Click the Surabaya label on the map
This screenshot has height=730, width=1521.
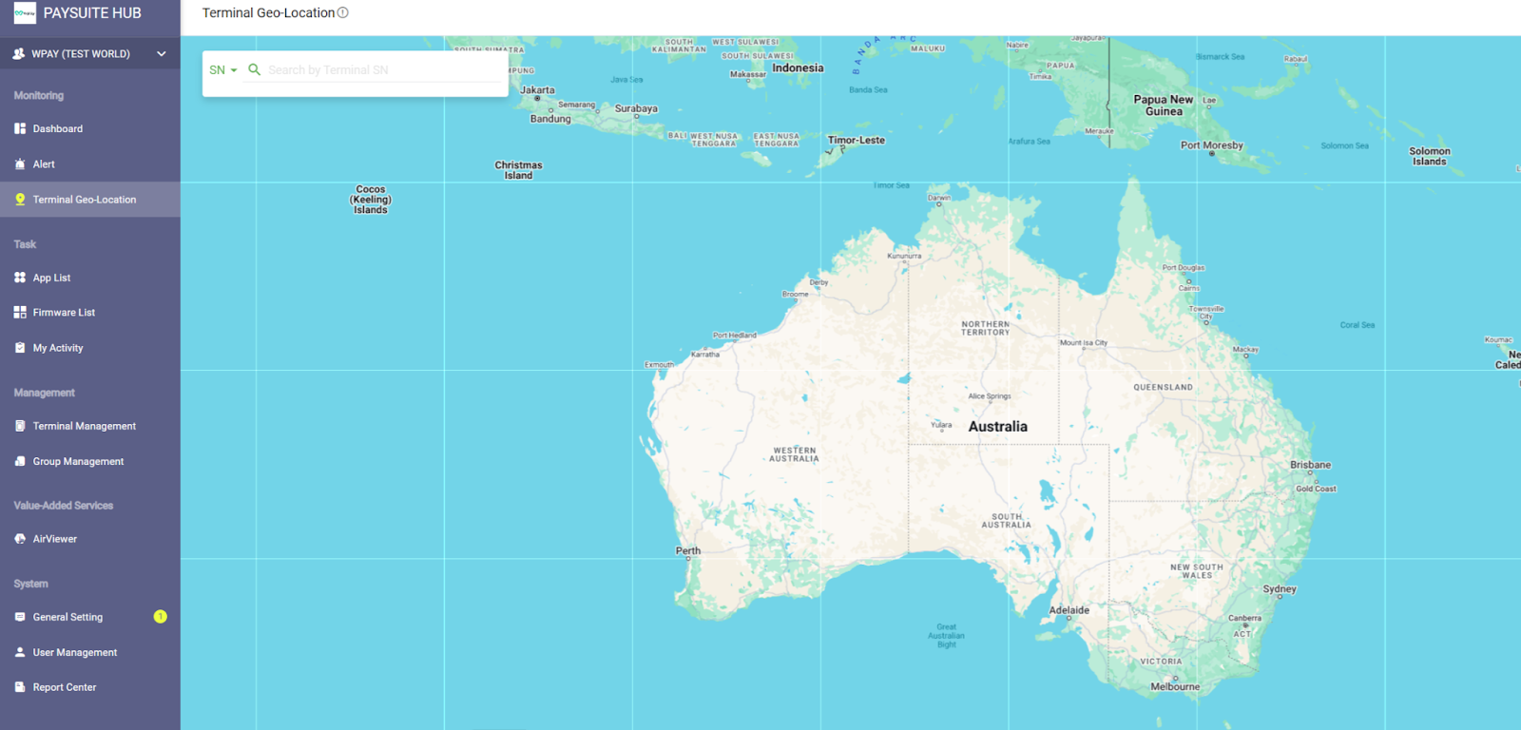(x=636, y=108)
